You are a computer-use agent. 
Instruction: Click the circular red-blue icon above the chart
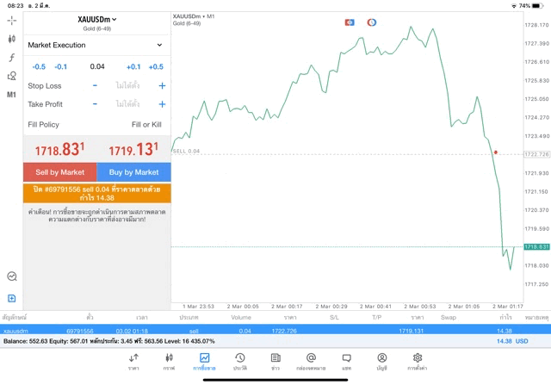pyautogui.click(x=372, y=22)
